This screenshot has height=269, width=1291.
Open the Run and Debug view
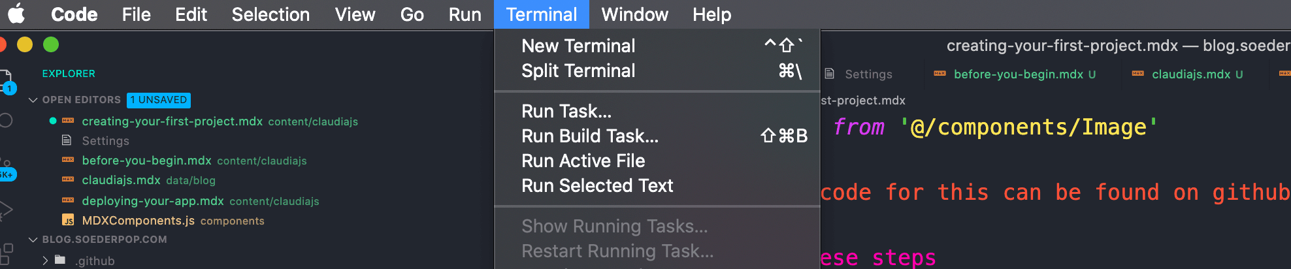click(5, 210)
